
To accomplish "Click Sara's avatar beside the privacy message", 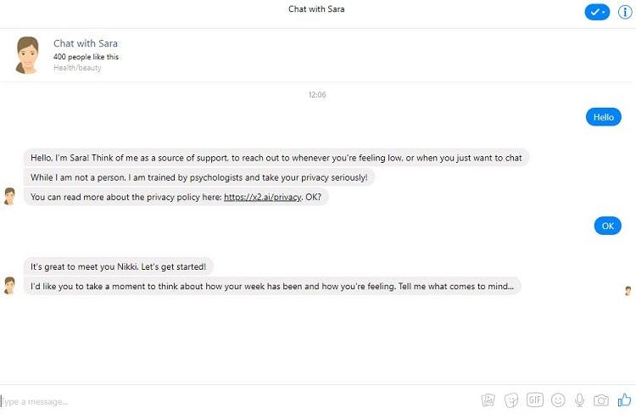I will (9, 196).
